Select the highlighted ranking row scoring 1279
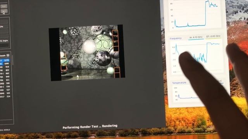The height and width of the screenshot is (139, 248). (x=5, y=60)
